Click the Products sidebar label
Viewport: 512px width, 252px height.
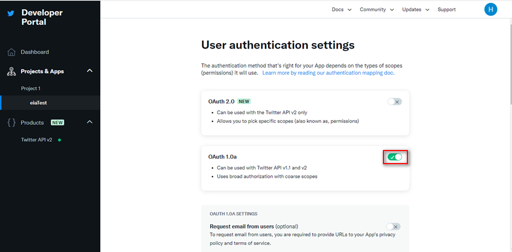[x=32, y=123]
